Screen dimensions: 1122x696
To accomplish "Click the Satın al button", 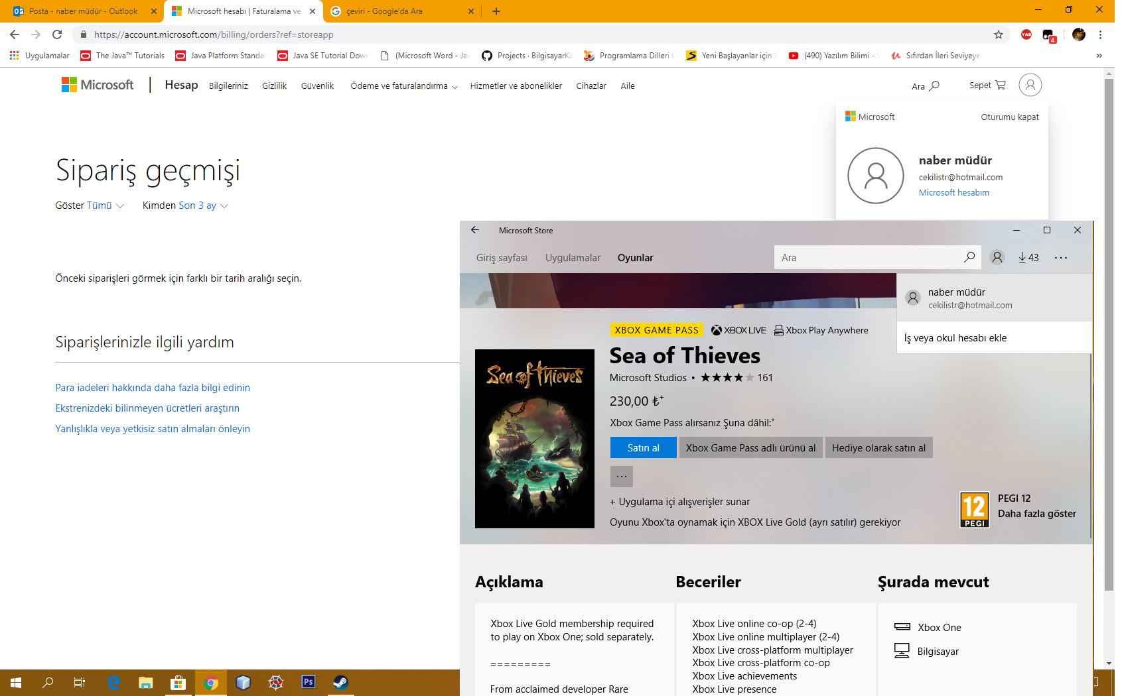I will [x=644, y=447].
